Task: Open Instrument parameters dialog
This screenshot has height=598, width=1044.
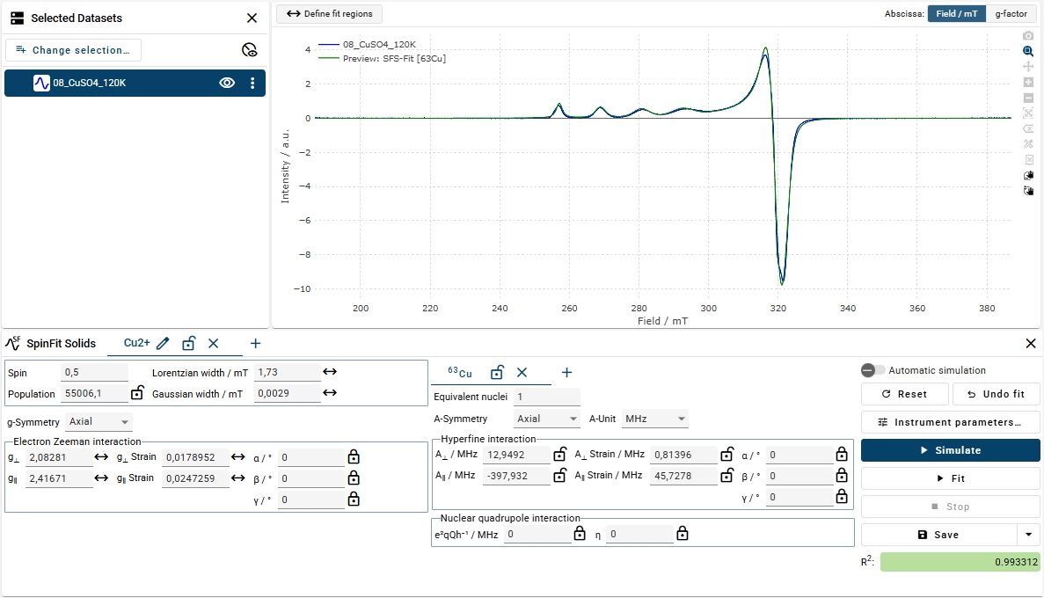Action: tap(950, 422)
